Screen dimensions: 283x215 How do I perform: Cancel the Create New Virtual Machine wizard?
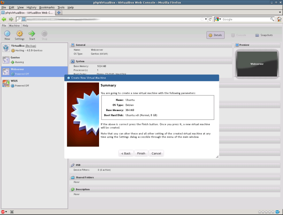(x=156, y=153)
